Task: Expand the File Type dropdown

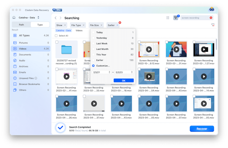Action: [78, 25]
